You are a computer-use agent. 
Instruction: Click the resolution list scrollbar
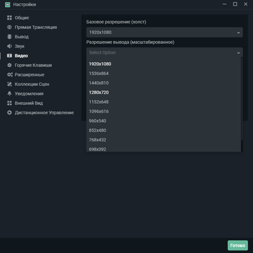pos(242,99)
